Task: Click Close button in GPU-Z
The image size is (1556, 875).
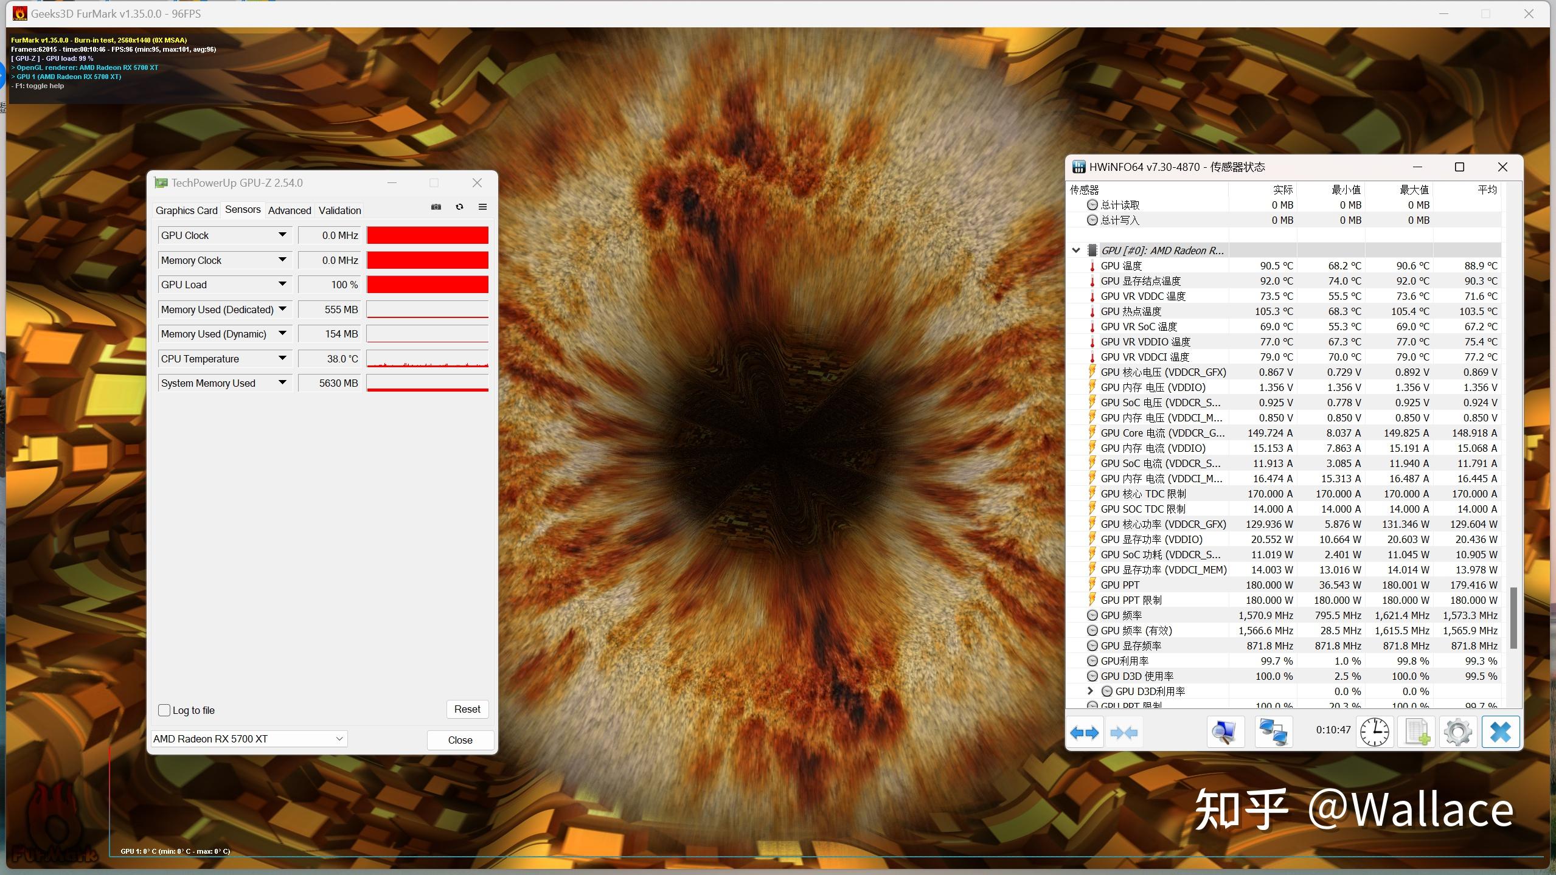Action: pos(459,739)
